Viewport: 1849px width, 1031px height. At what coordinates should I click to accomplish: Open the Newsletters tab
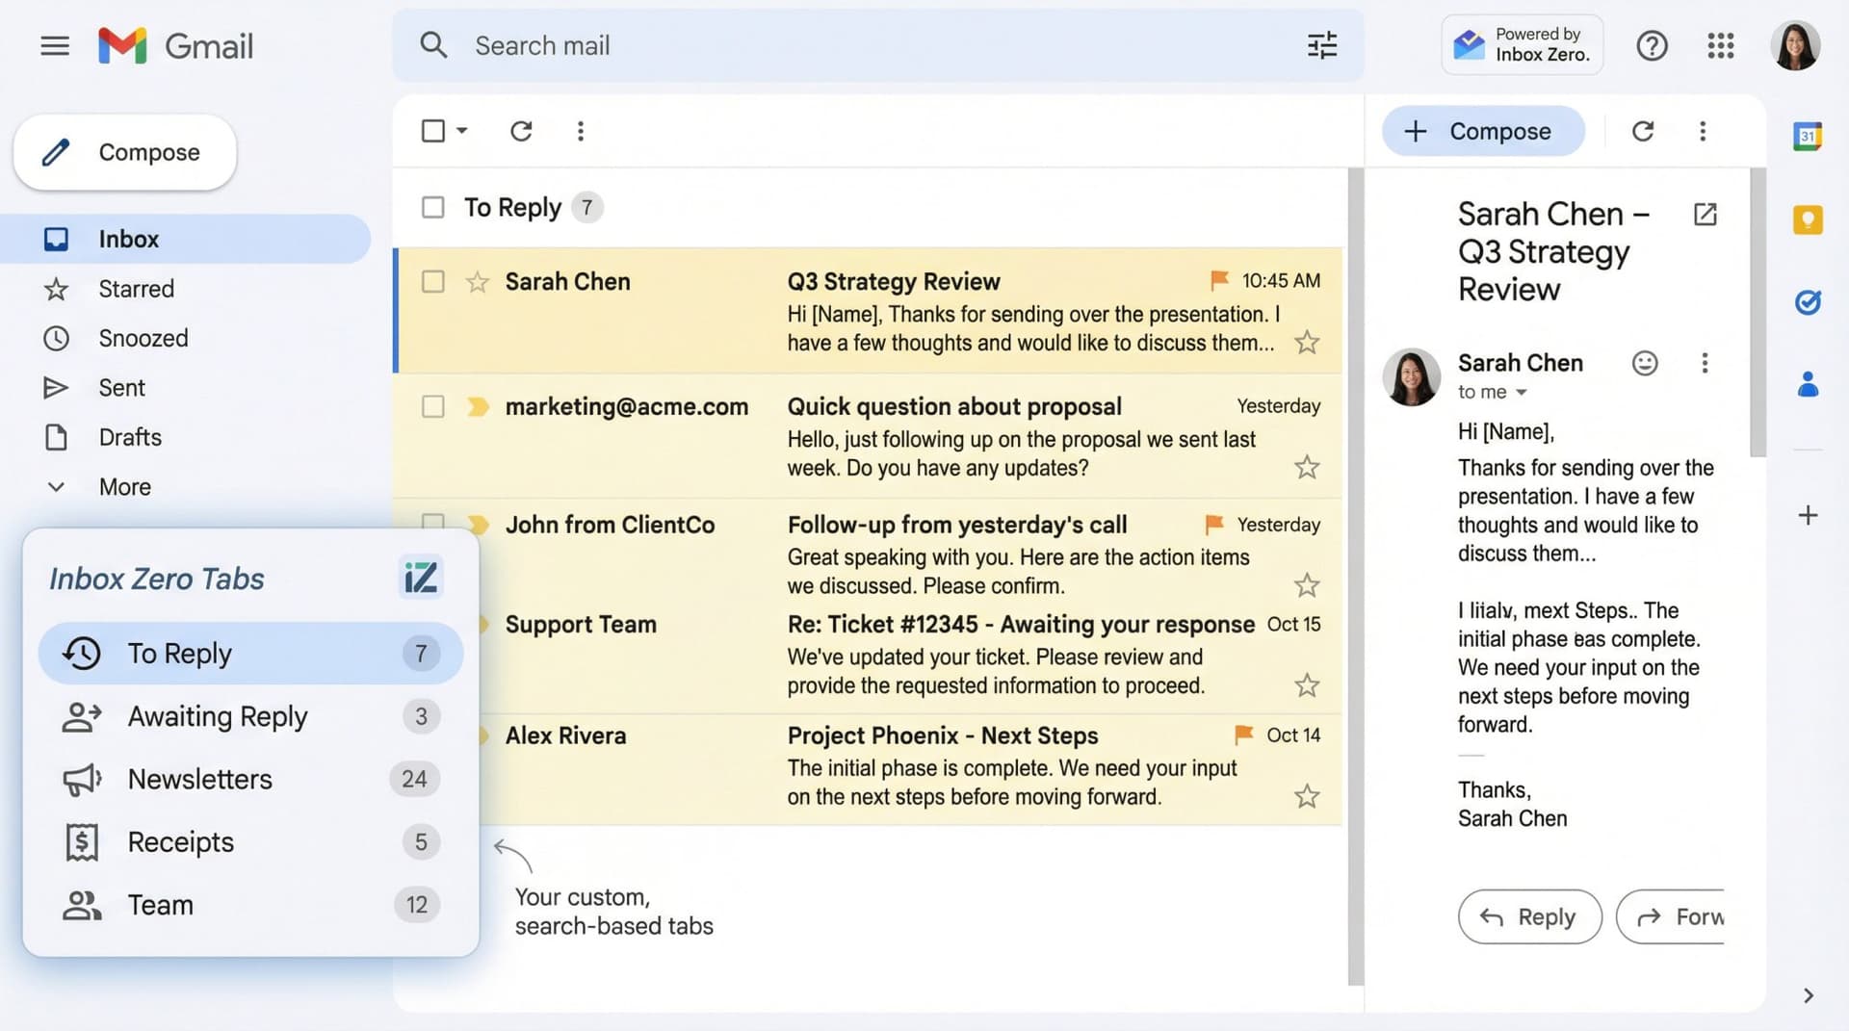pyautogui.click(x=199, y=779)
